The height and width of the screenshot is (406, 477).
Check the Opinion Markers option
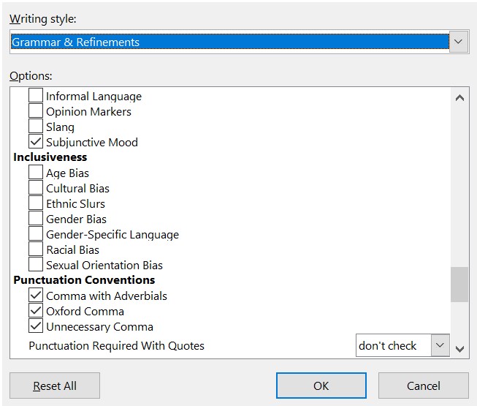[36, 111]
